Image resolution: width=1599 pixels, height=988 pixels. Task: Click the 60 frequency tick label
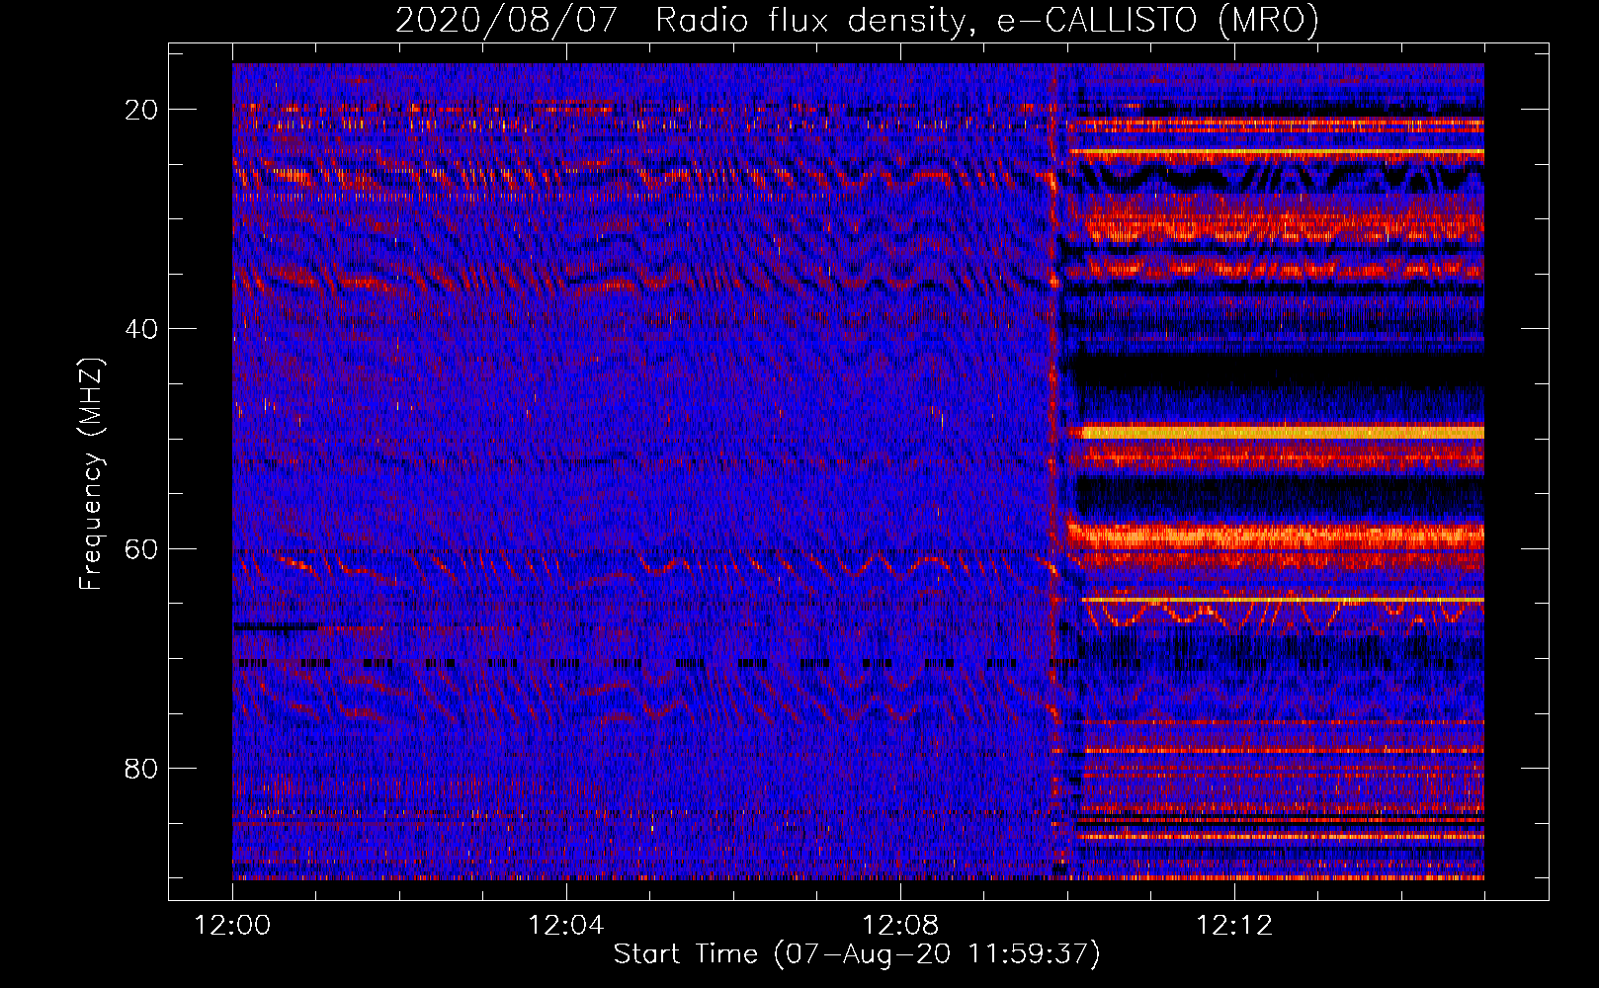pos(141,548)
